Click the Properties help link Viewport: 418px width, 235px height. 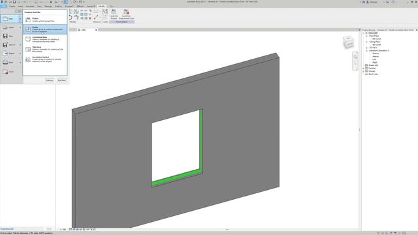(x=7, y=229)
